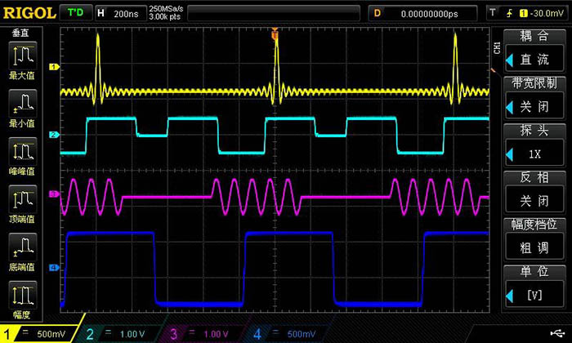The height and width of the screenshot is (343, 572).
Task: Toggle 带宽限制 bandwidth limit from 关闭
Action: pyautogui.click(x=535, y=105)
